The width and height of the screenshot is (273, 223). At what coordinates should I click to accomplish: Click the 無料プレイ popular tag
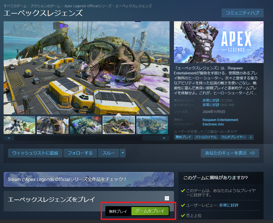[x=183, y=137]
